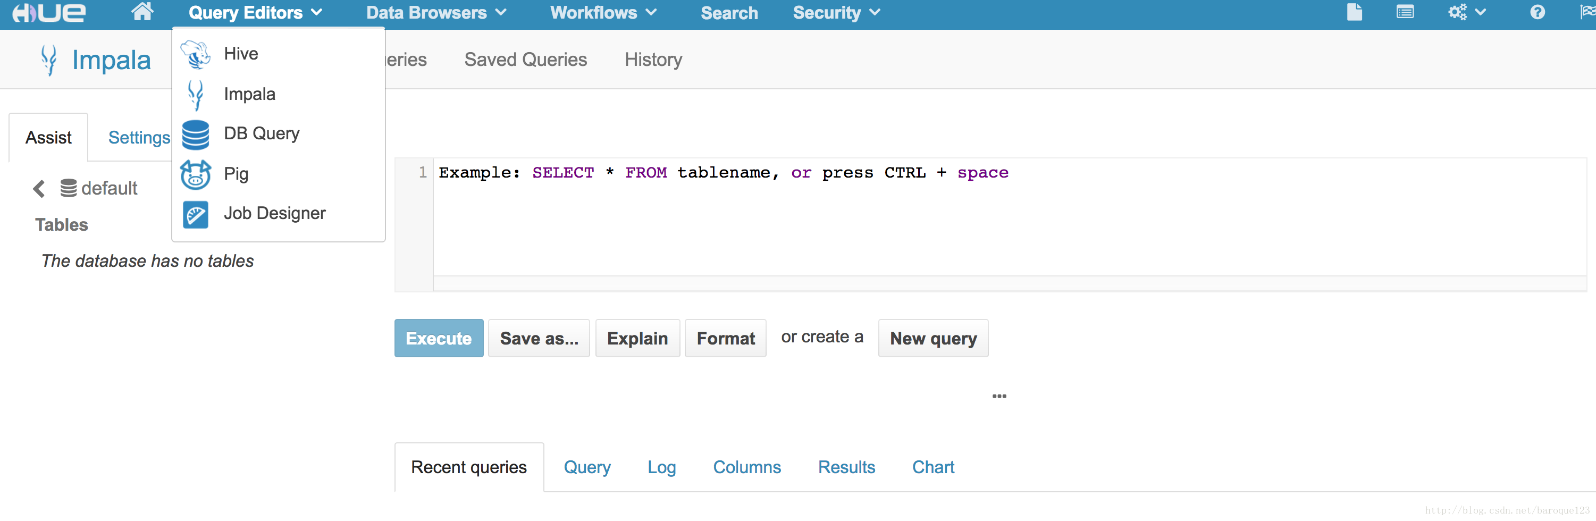Click the Execute button
1596x521 pixels.
439,338
